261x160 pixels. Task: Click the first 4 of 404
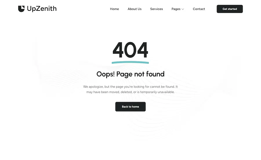118,50
